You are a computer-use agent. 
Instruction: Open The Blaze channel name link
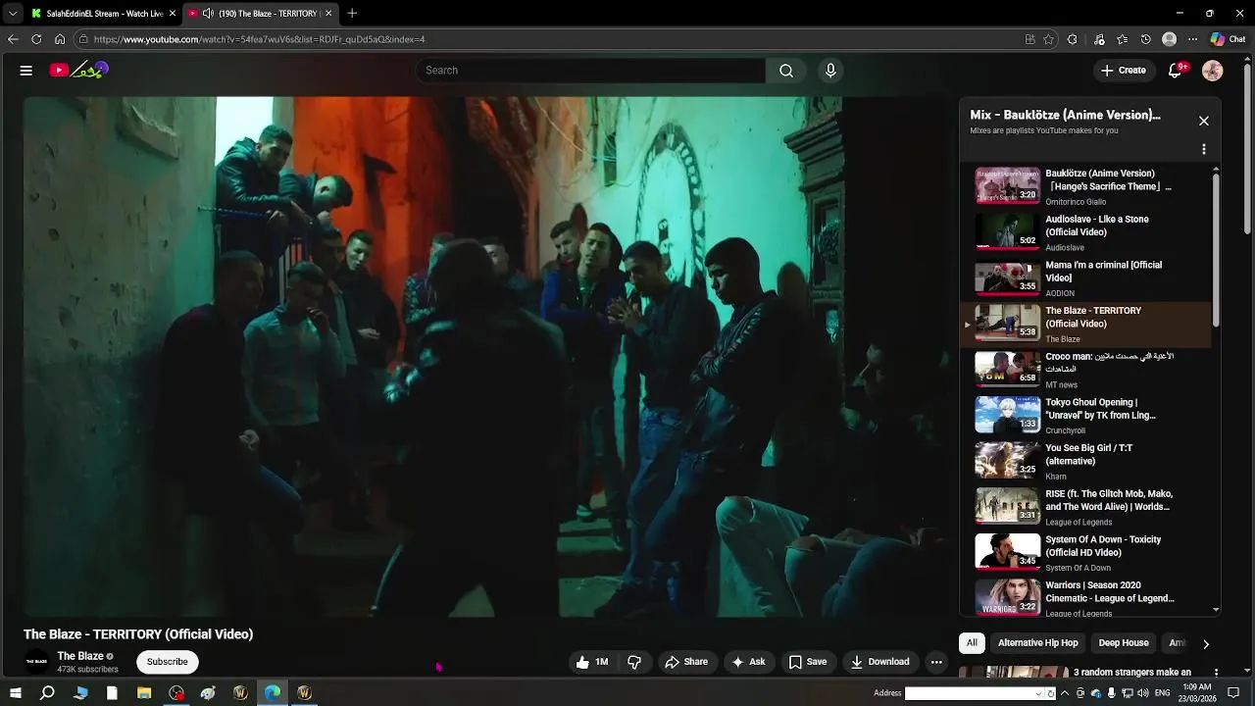pos(80,656)
